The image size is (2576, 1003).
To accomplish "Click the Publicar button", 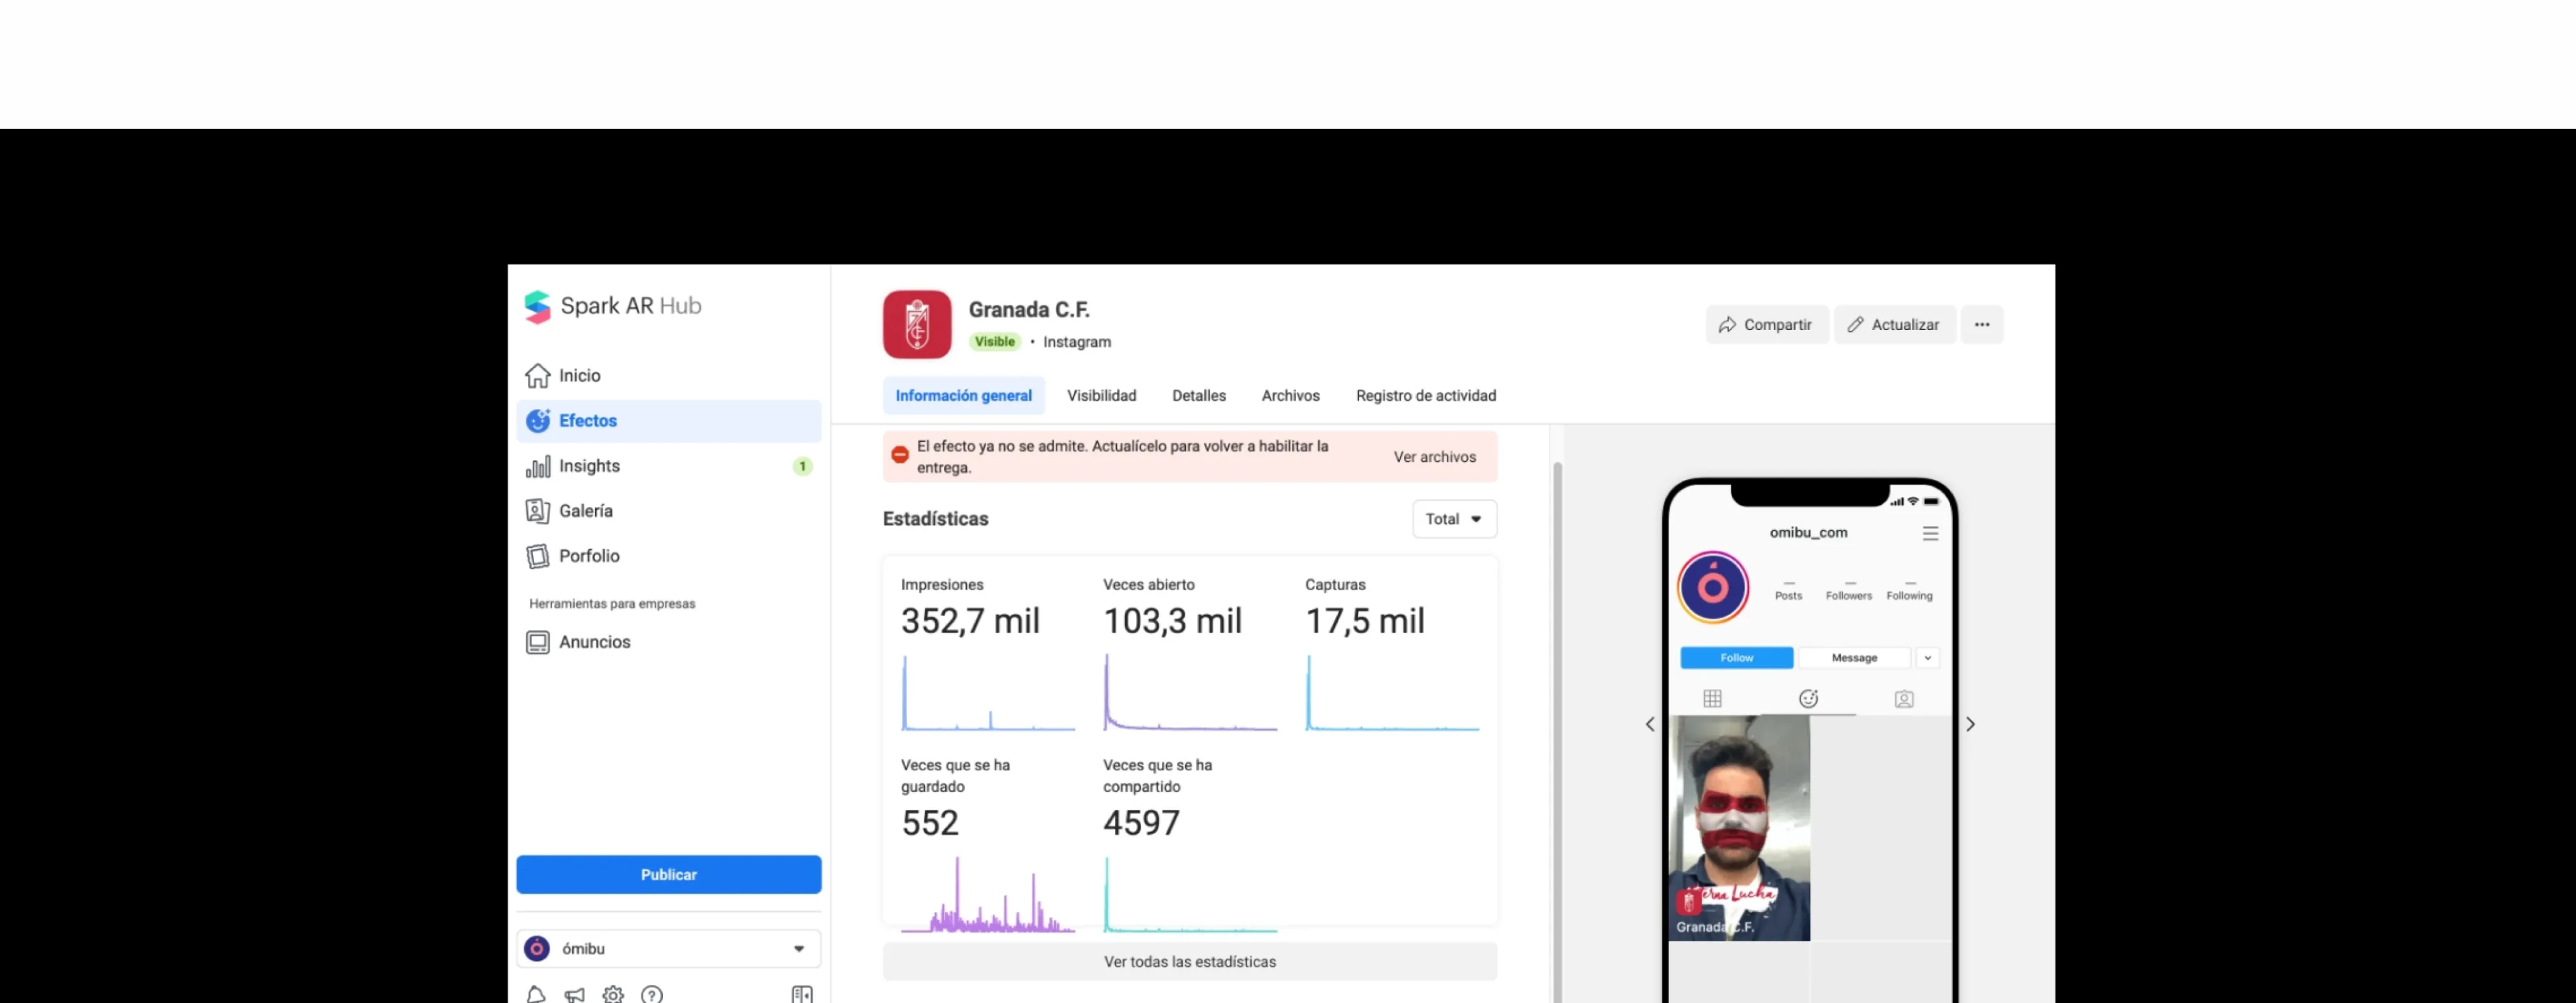I will pyautogui.click(x=669, y=875).
